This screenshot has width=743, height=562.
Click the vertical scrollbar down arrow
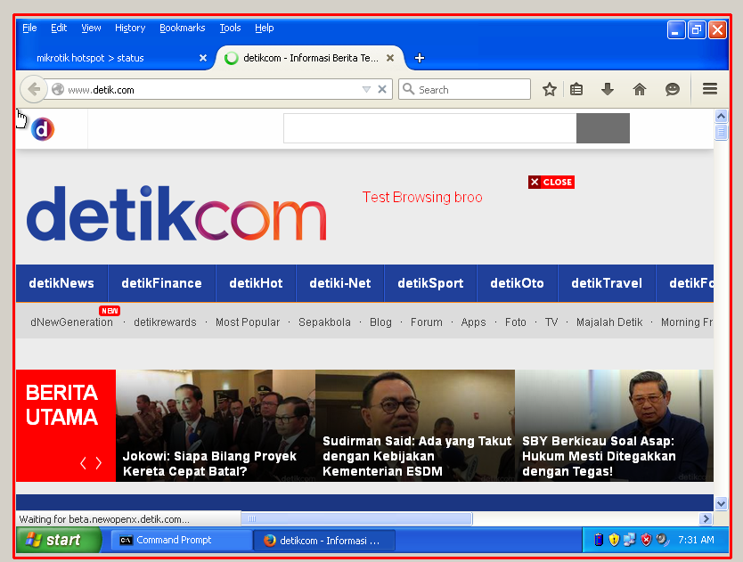coord(721,504)
